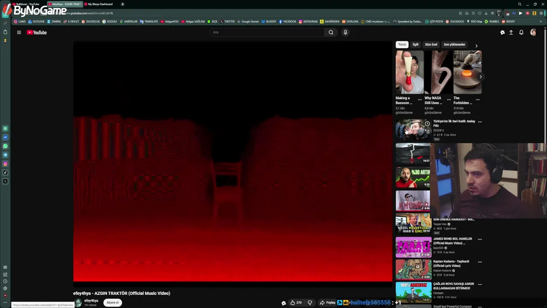547x308 pixels.
Task: Open ChatGPT in the Opera sidebar
Action: point(5,128)
